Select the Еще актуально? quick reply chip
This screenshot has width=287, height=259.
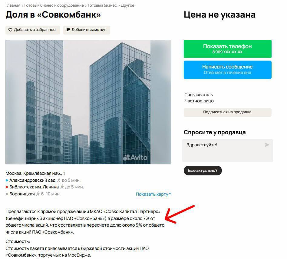[203, 171]
